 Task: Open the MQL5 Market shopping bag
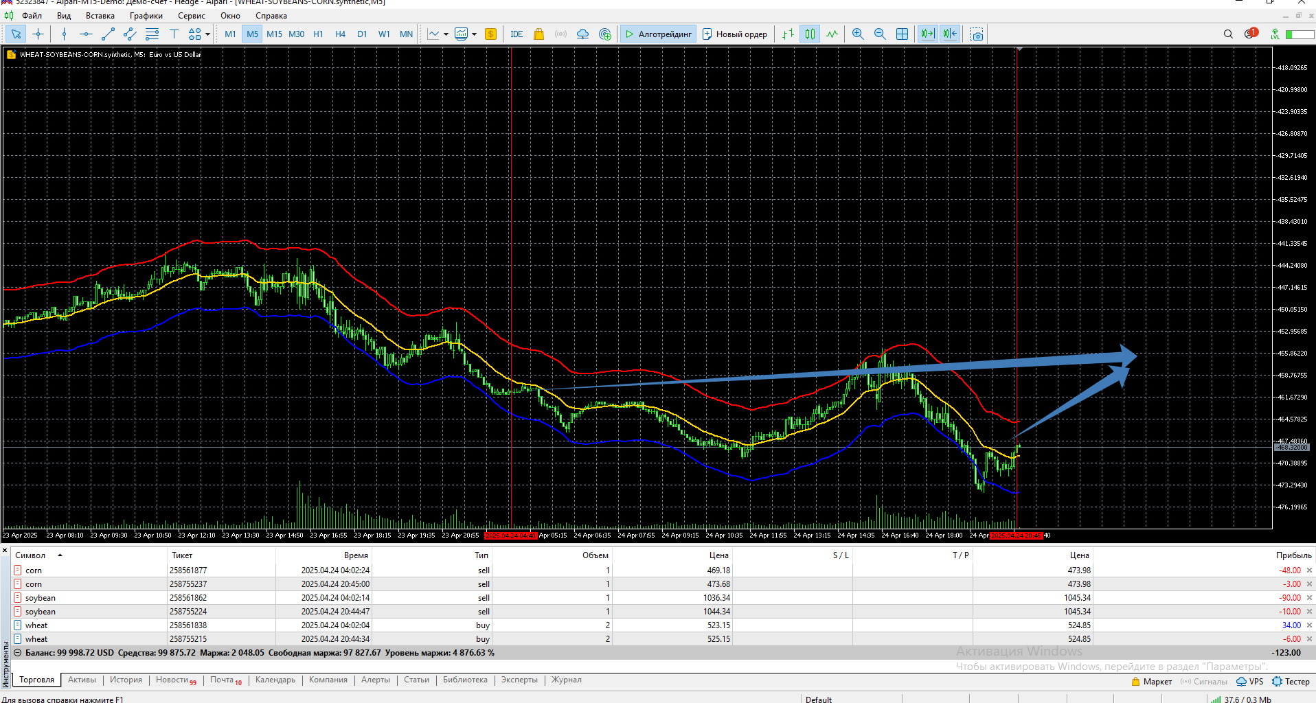point(539,34)
